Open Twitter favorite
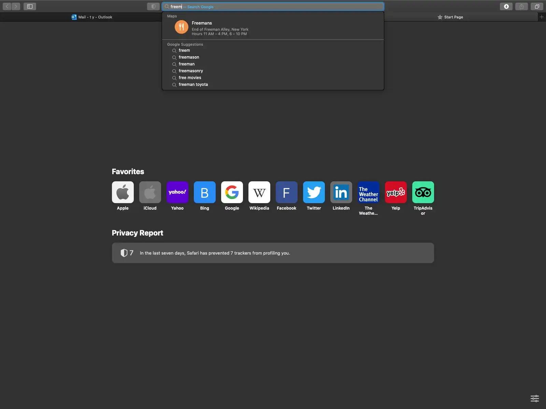The image size is (546, 409). (314, 192)
